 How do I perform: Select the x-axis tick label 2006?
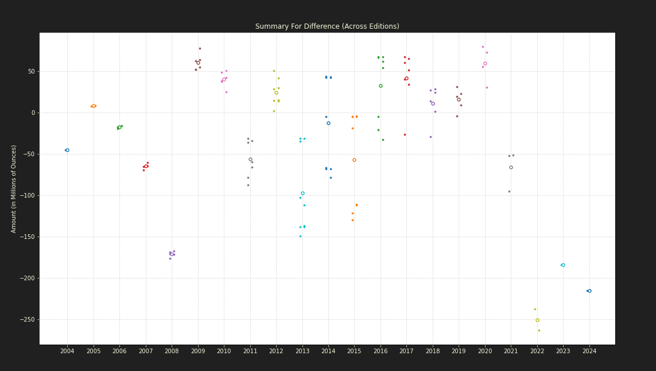point(119,351)
